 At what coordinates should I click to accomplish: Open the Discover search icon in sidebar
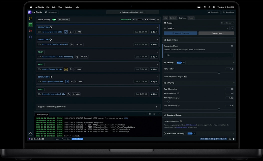30,37
